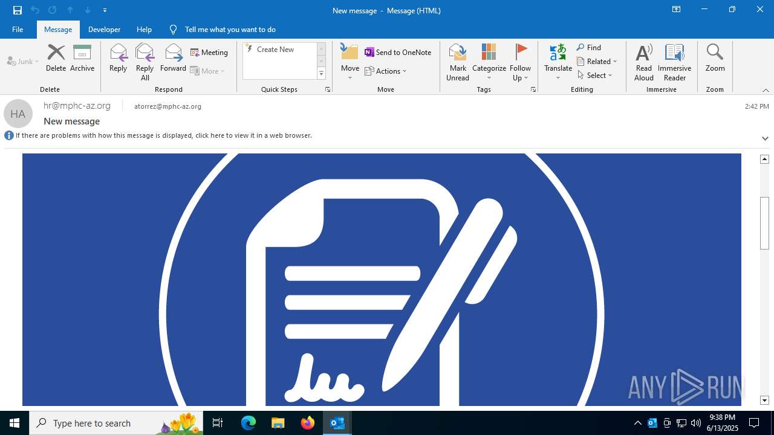Open the Categorize color menu
774x435 pixels.
pos(489,62)
